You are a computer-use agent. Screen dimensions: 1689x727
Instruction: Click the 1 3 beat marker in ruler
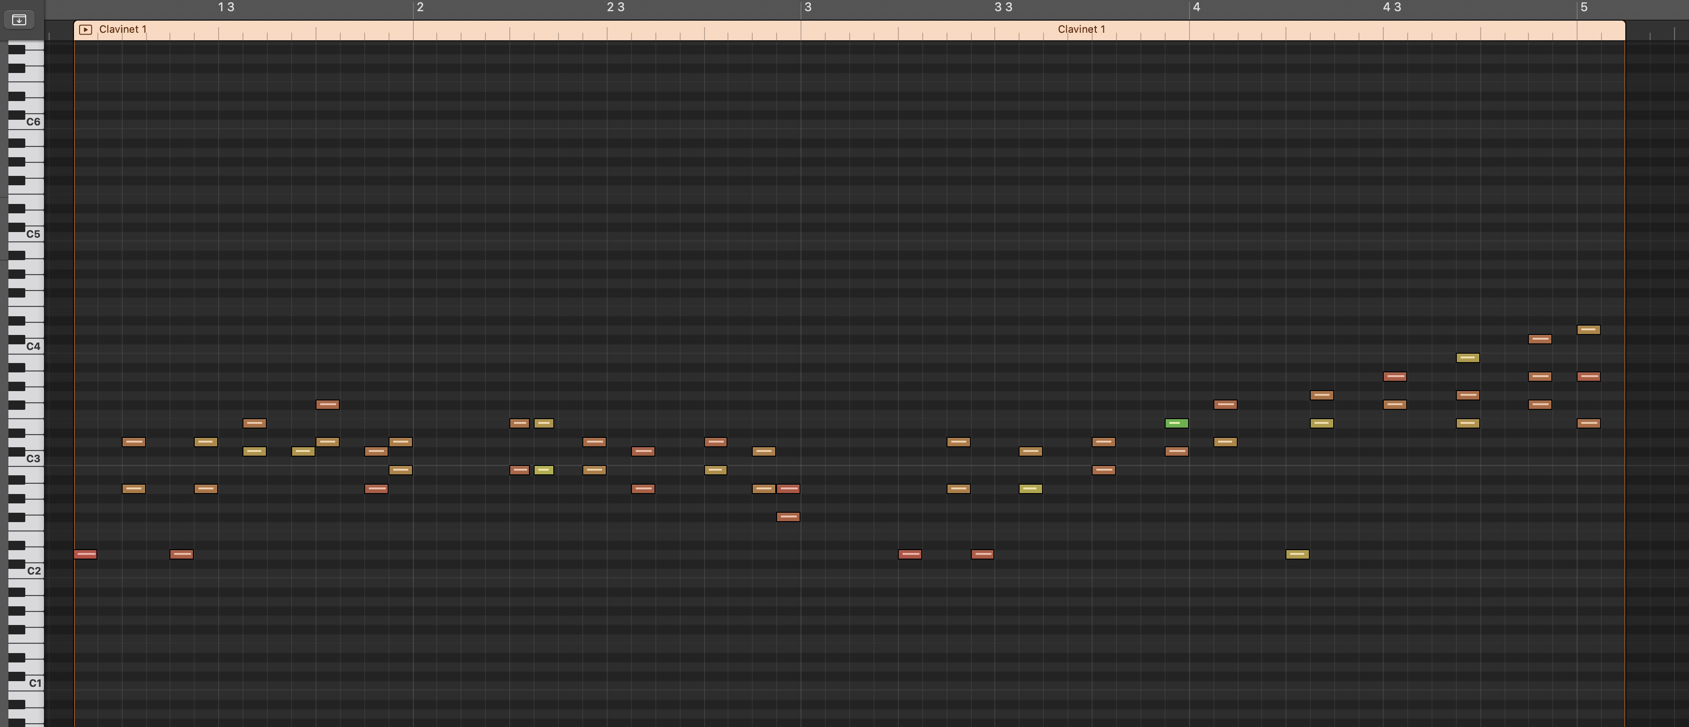pyautogui.click(x=226, y=7)
